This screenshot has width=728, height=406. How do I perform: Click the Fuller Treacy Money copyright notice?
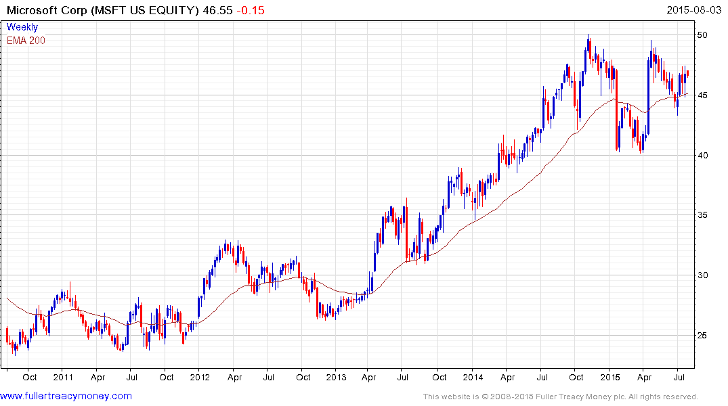560,397
